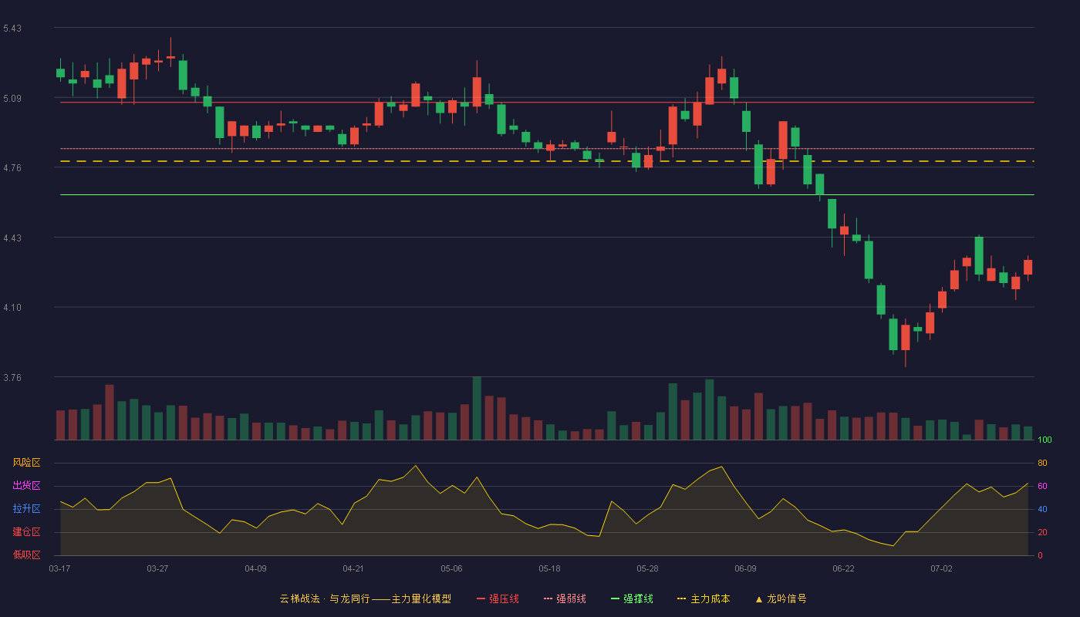Click the 06-22 date label
Image resolution: width=1080 pixels, height=617 pixels.
pos(843,568)
